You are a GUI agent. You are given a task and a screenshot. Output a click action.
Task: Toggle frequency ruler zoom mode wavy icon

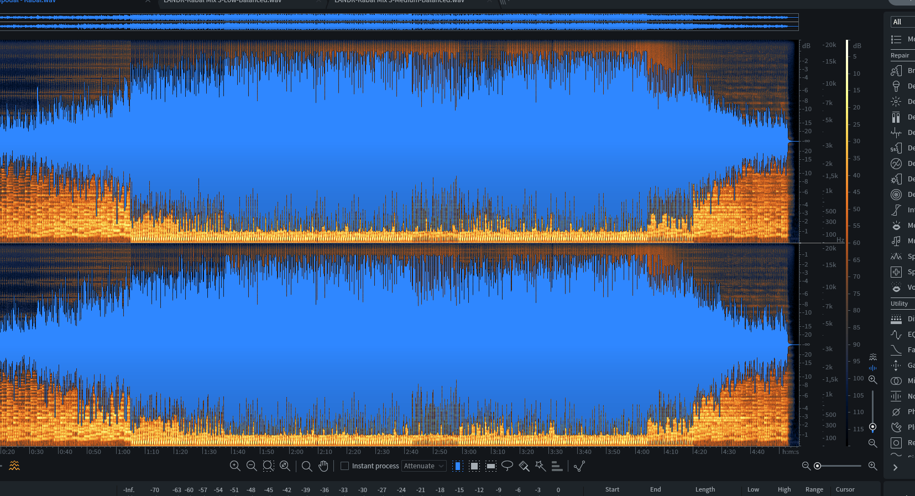coord(873,357)
